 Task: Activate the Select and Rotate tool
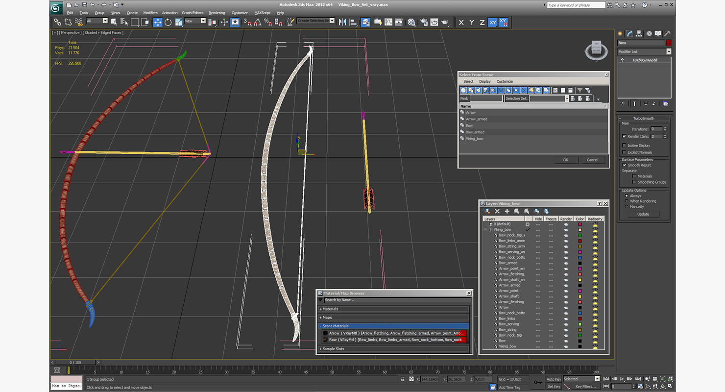pos(168,22)
